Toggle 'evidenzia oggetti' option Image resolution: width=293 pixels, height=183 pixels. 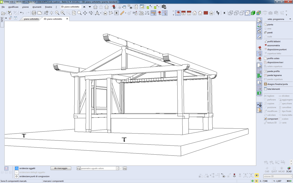point(17,168)
